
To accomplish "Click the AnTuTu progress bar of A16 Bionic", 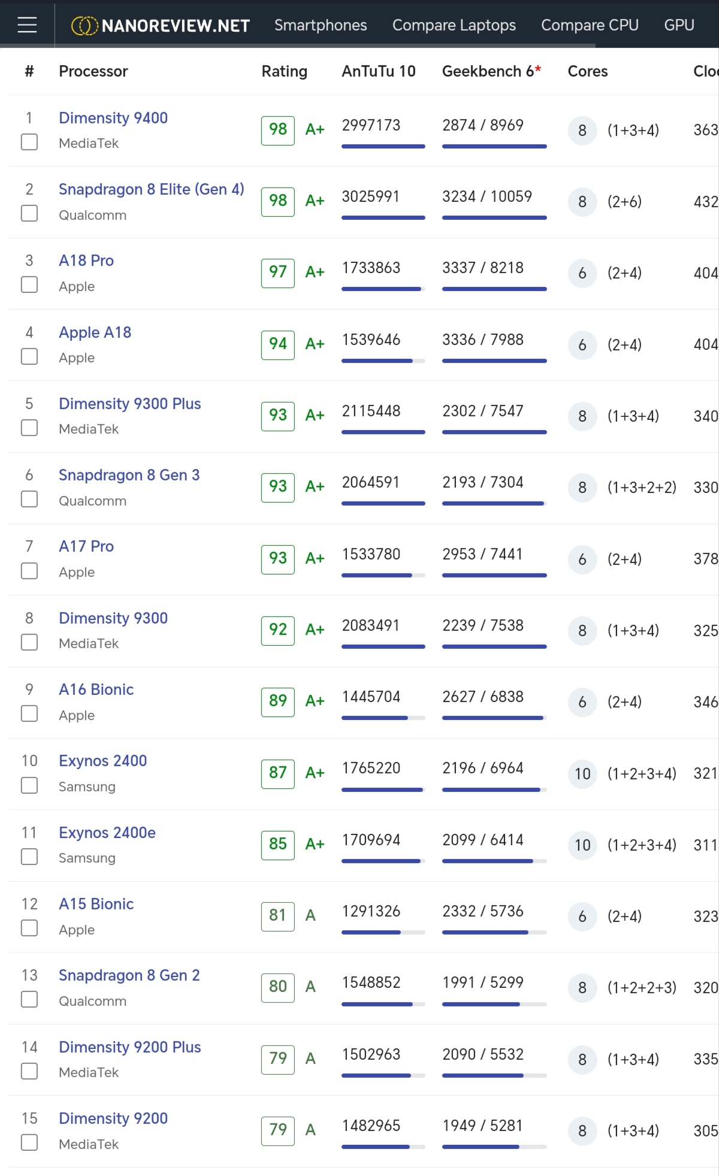I will pos(383,718).
